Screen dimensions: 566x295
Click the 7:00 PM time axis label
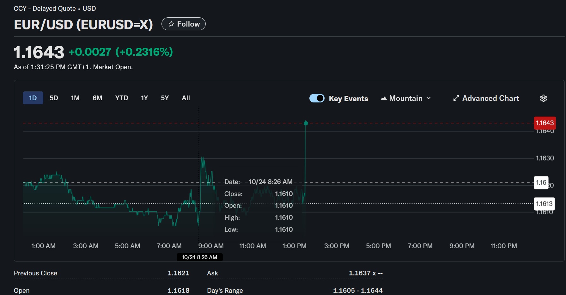(x=420, y=246)
